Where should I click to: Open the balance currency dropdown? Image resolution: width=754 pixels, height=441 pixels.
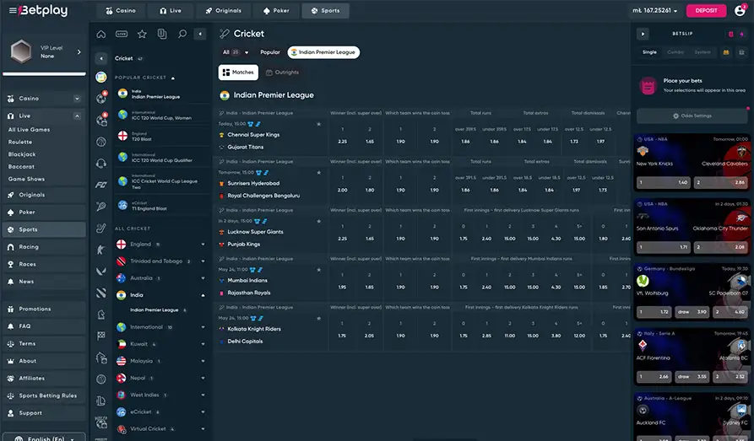[655, 11]
